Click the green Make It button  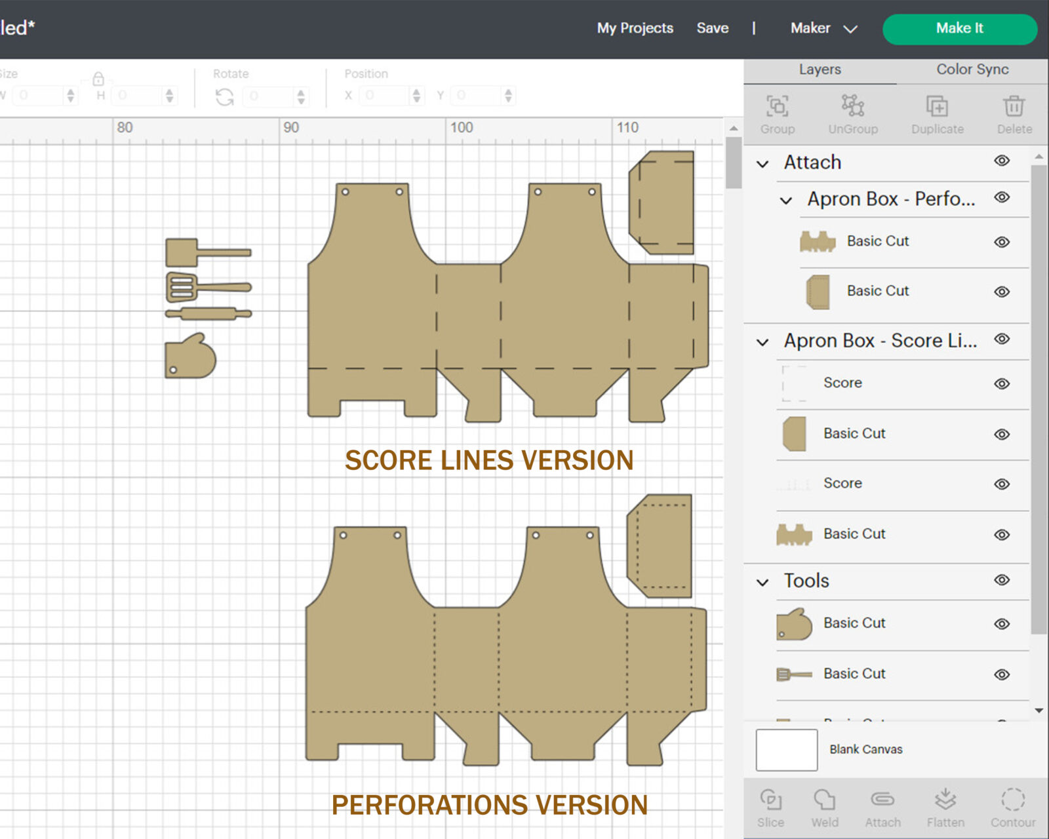[x=960, y=29]
